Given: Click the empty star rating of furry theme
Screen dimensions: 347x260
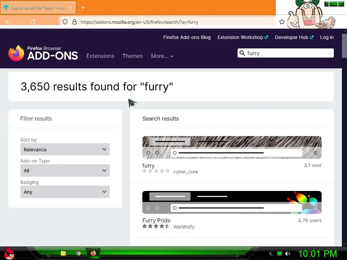Looking at the screenshot, I should pos(156,171).
